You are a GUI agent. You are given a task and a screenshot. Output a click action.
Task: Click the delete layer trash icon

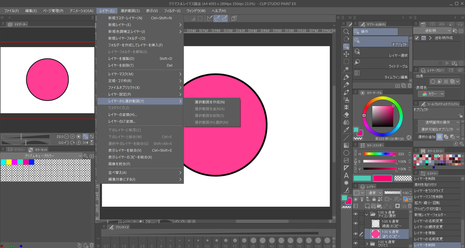(410, 206)
